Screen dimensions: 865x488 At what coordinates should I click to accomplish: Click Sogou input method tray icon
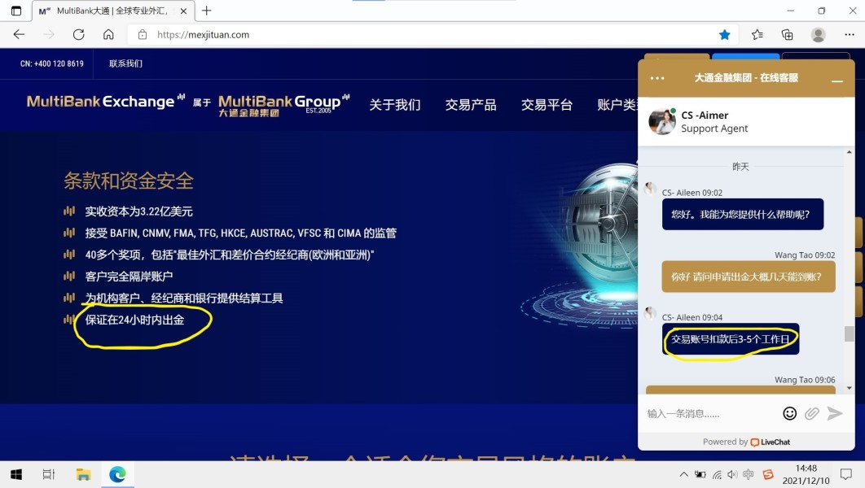point(767,474)
